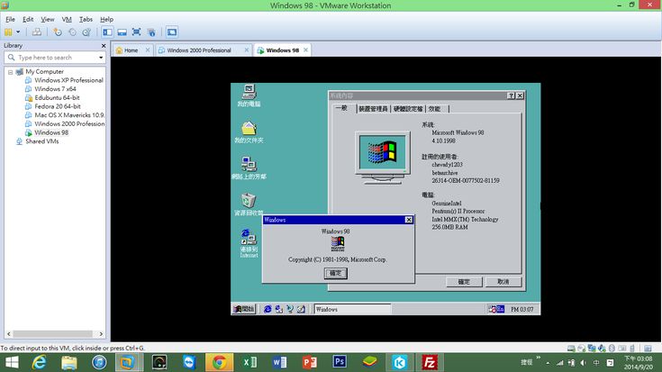Close the Windows about dialog with X
The height and width of the screenshot is (372, 662).
click(409, 220)
